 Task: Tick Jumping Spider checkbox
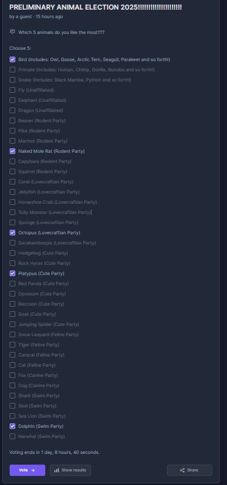click(12, 324)
